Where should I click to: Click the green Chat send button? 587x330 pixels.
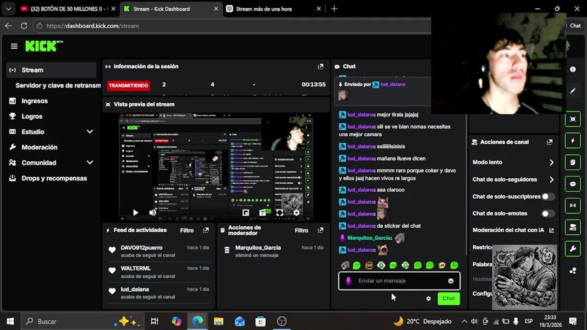click(x=449, y=298)
